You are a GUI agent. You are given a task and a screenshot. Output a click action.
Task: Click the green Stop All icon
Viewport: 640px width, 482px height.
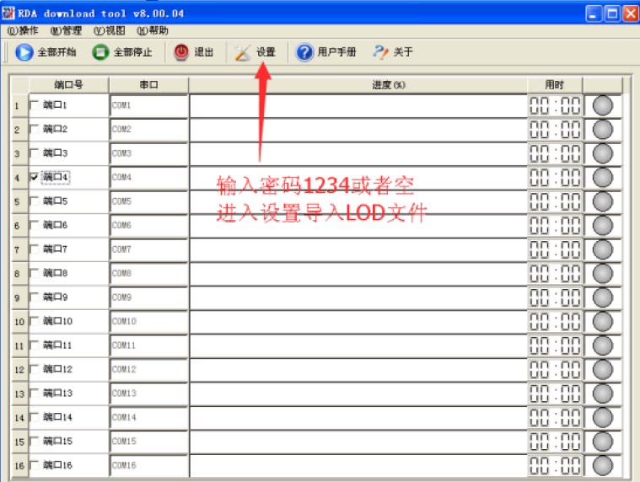(100, 52)
